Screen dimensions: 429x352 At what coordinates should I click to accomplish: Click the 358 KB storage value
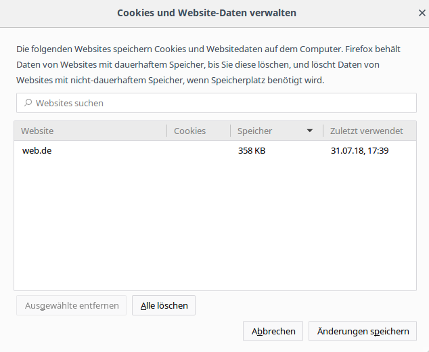coord(252,150)
